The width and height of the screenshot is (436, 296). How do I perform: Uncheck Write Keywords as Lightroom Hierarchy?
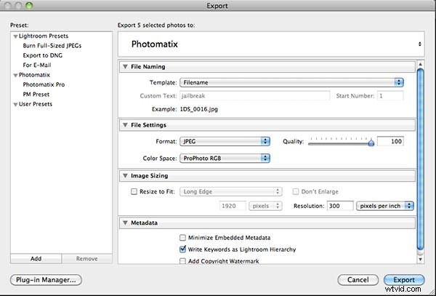[182, 249]
